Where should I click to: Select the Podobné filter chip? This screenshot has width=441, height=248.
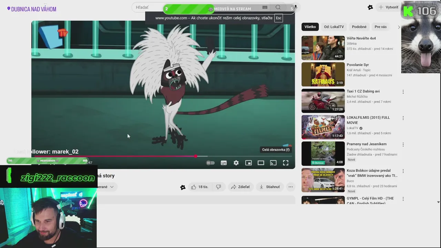(x=359, y=27)
